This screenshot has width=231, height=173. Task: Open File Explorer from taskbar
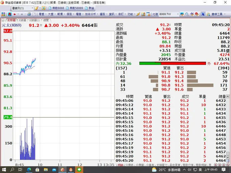point(46,170)
